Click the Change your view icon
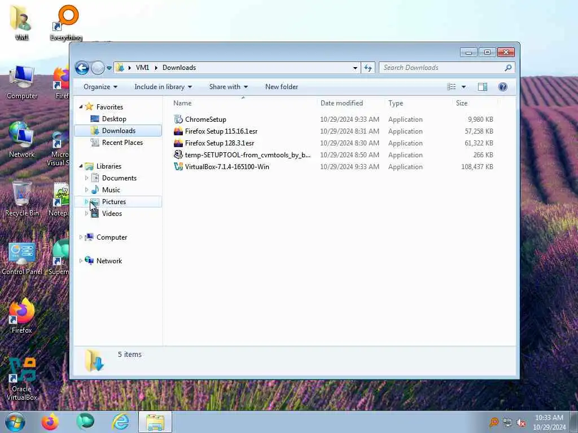The width and height of the screenshot is (578, 433). (452, 87)
